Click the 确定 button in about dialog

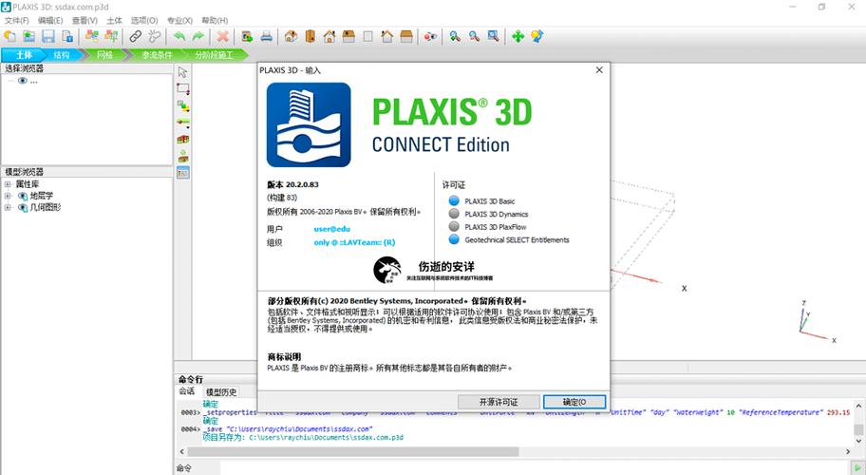tap(574, 402)
